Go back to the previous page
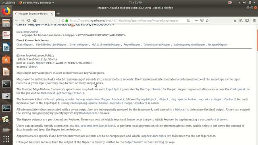Image resolution: width=258 pixels, height=145 pixels. pyautogui.click(x=17, y=21)
